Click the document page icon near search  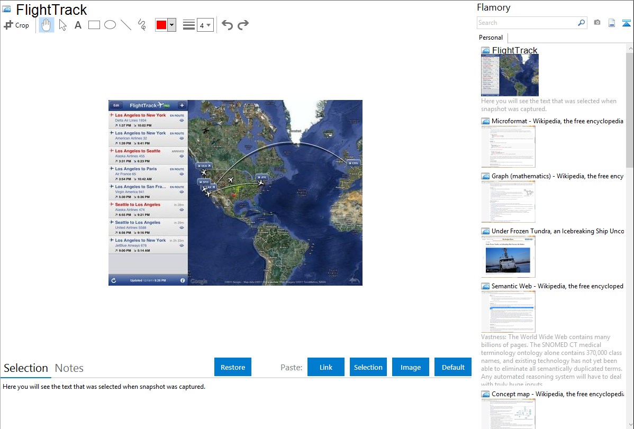point(612,23)
